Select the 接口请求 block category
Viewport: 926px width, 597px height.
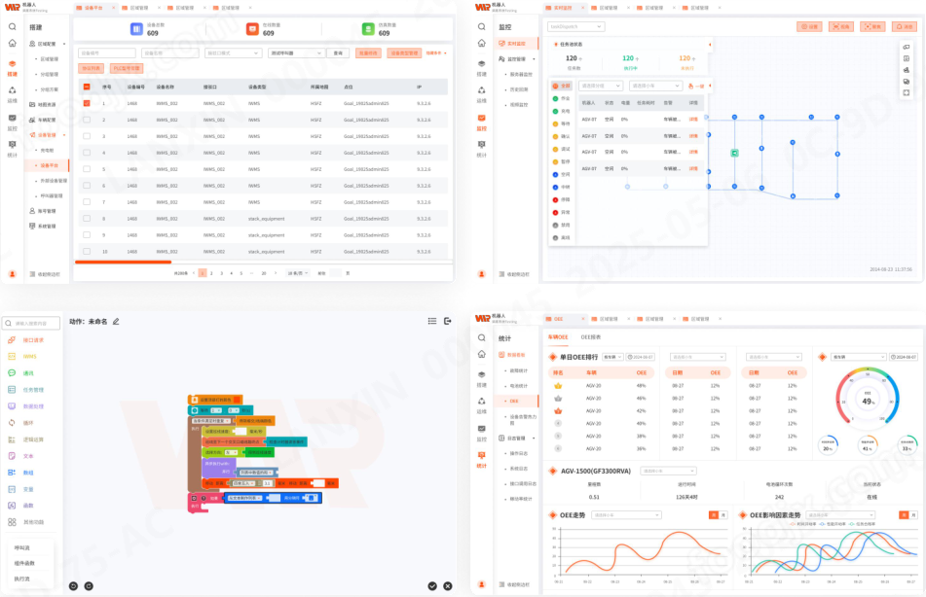pyautogui.click(x=26, y=340)
